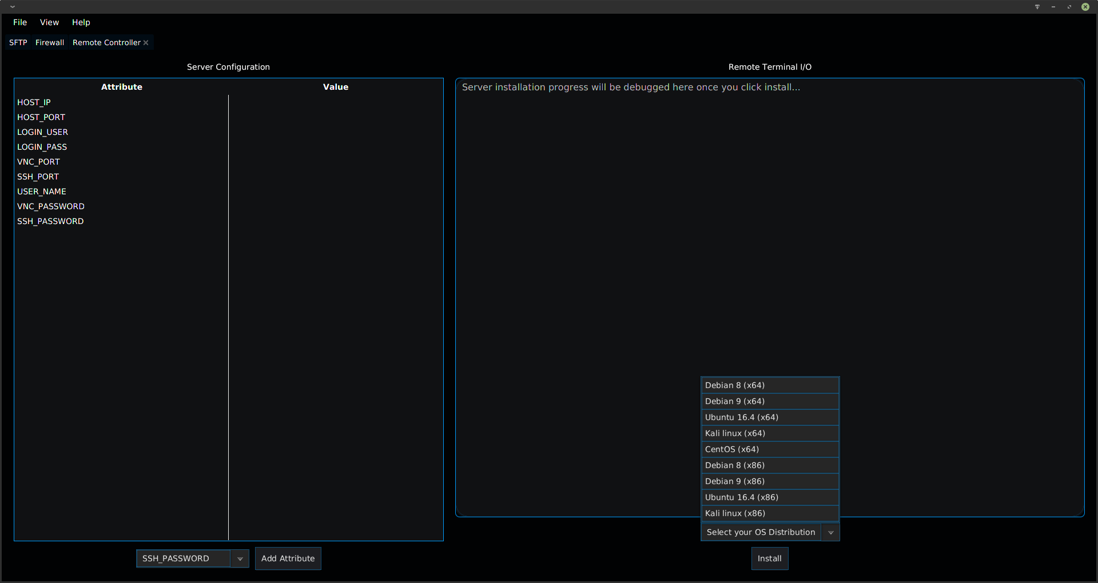
Task: Choose Ubuntu 16.4 (x64) distribution
Action: coord(770,417)
